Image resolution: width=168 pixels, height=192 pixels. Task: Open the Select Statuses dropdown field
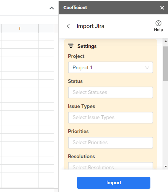pos(110,92)
